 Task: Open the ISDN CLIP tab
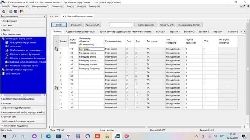coord(161,31)
